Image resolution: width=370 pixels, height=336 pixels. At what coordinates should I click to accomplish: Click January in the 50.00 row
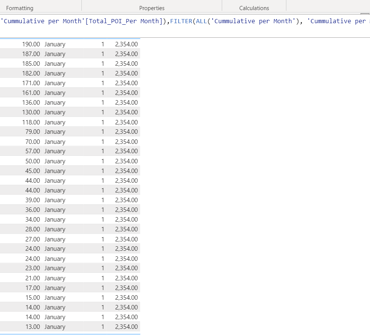[55, 161]
